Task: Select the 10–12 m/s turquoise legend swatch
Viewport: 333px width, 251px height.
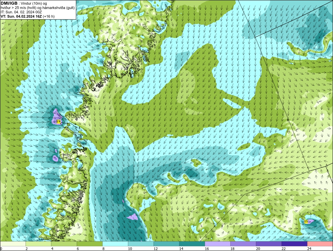Action: tap(141, 244)
